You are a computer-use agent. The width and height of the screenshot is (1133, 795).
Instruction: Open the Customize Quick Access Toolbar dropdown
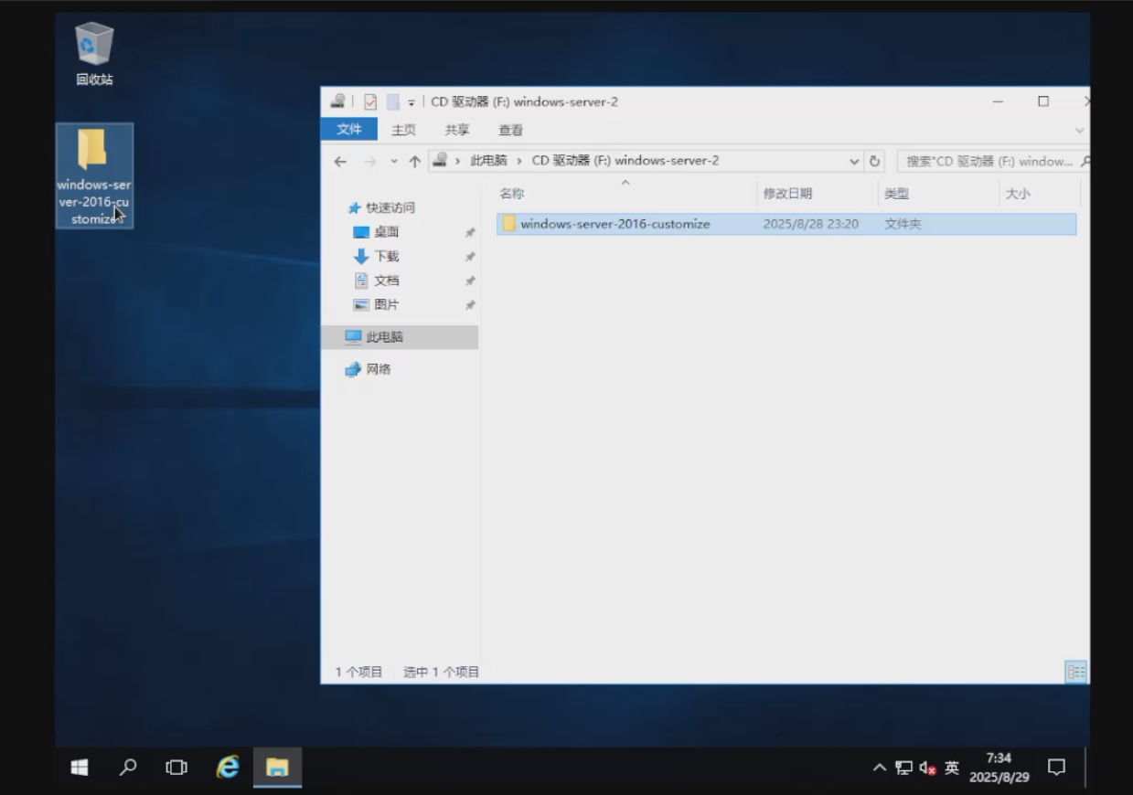click(x=412, y=102)
